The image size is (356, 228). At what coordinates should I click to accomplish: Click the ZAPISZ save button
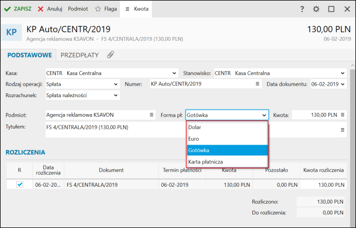point(18,9)
